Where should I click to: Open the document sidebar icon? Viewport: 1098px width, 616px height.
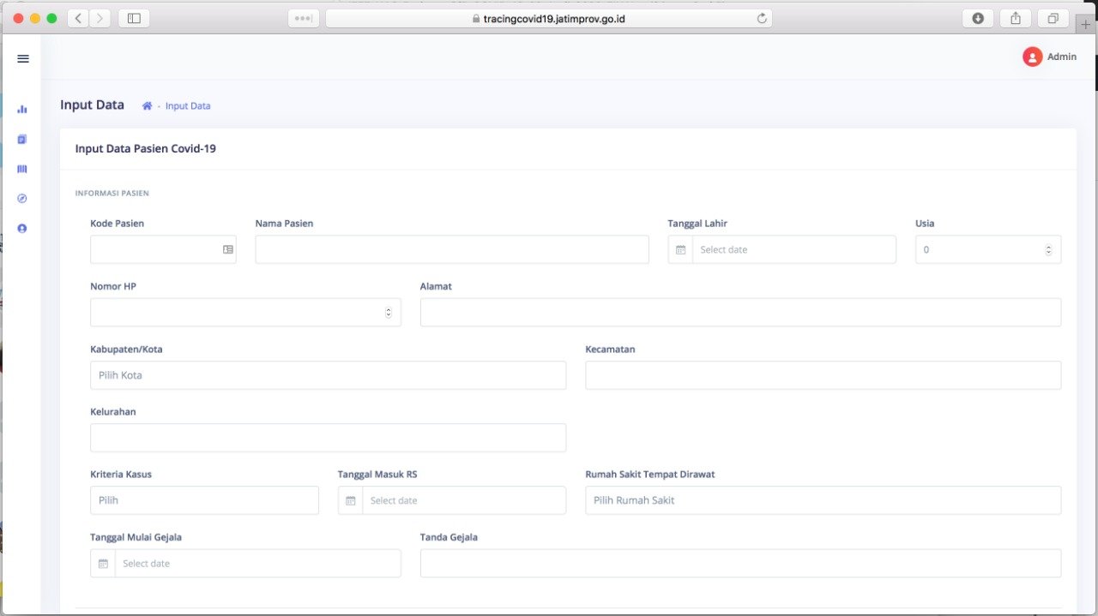[x=22, y=139]
